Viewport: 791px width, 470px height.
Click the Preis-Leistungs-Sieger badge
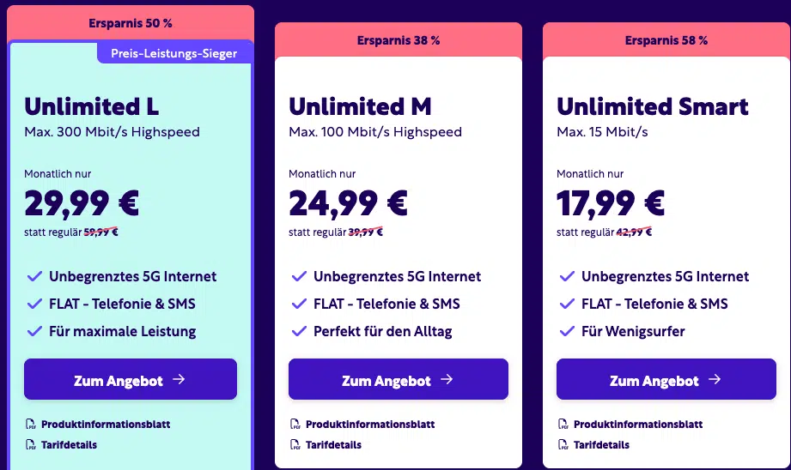coord(174,53)
